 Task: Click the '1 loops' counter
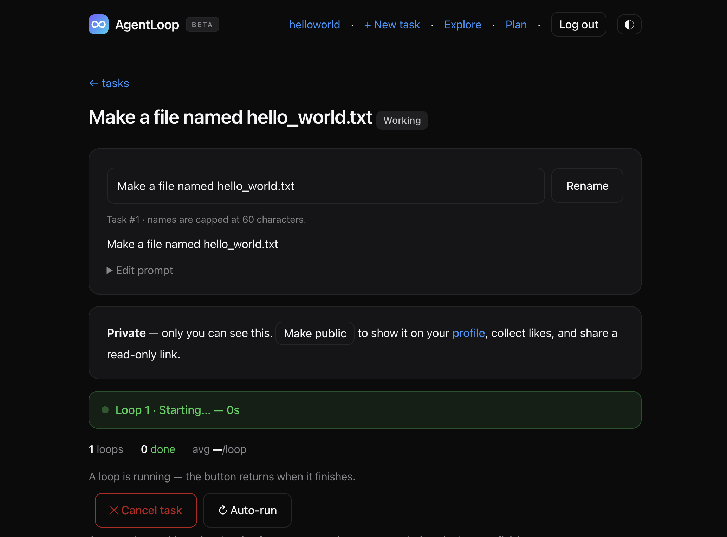coord(106,449)
